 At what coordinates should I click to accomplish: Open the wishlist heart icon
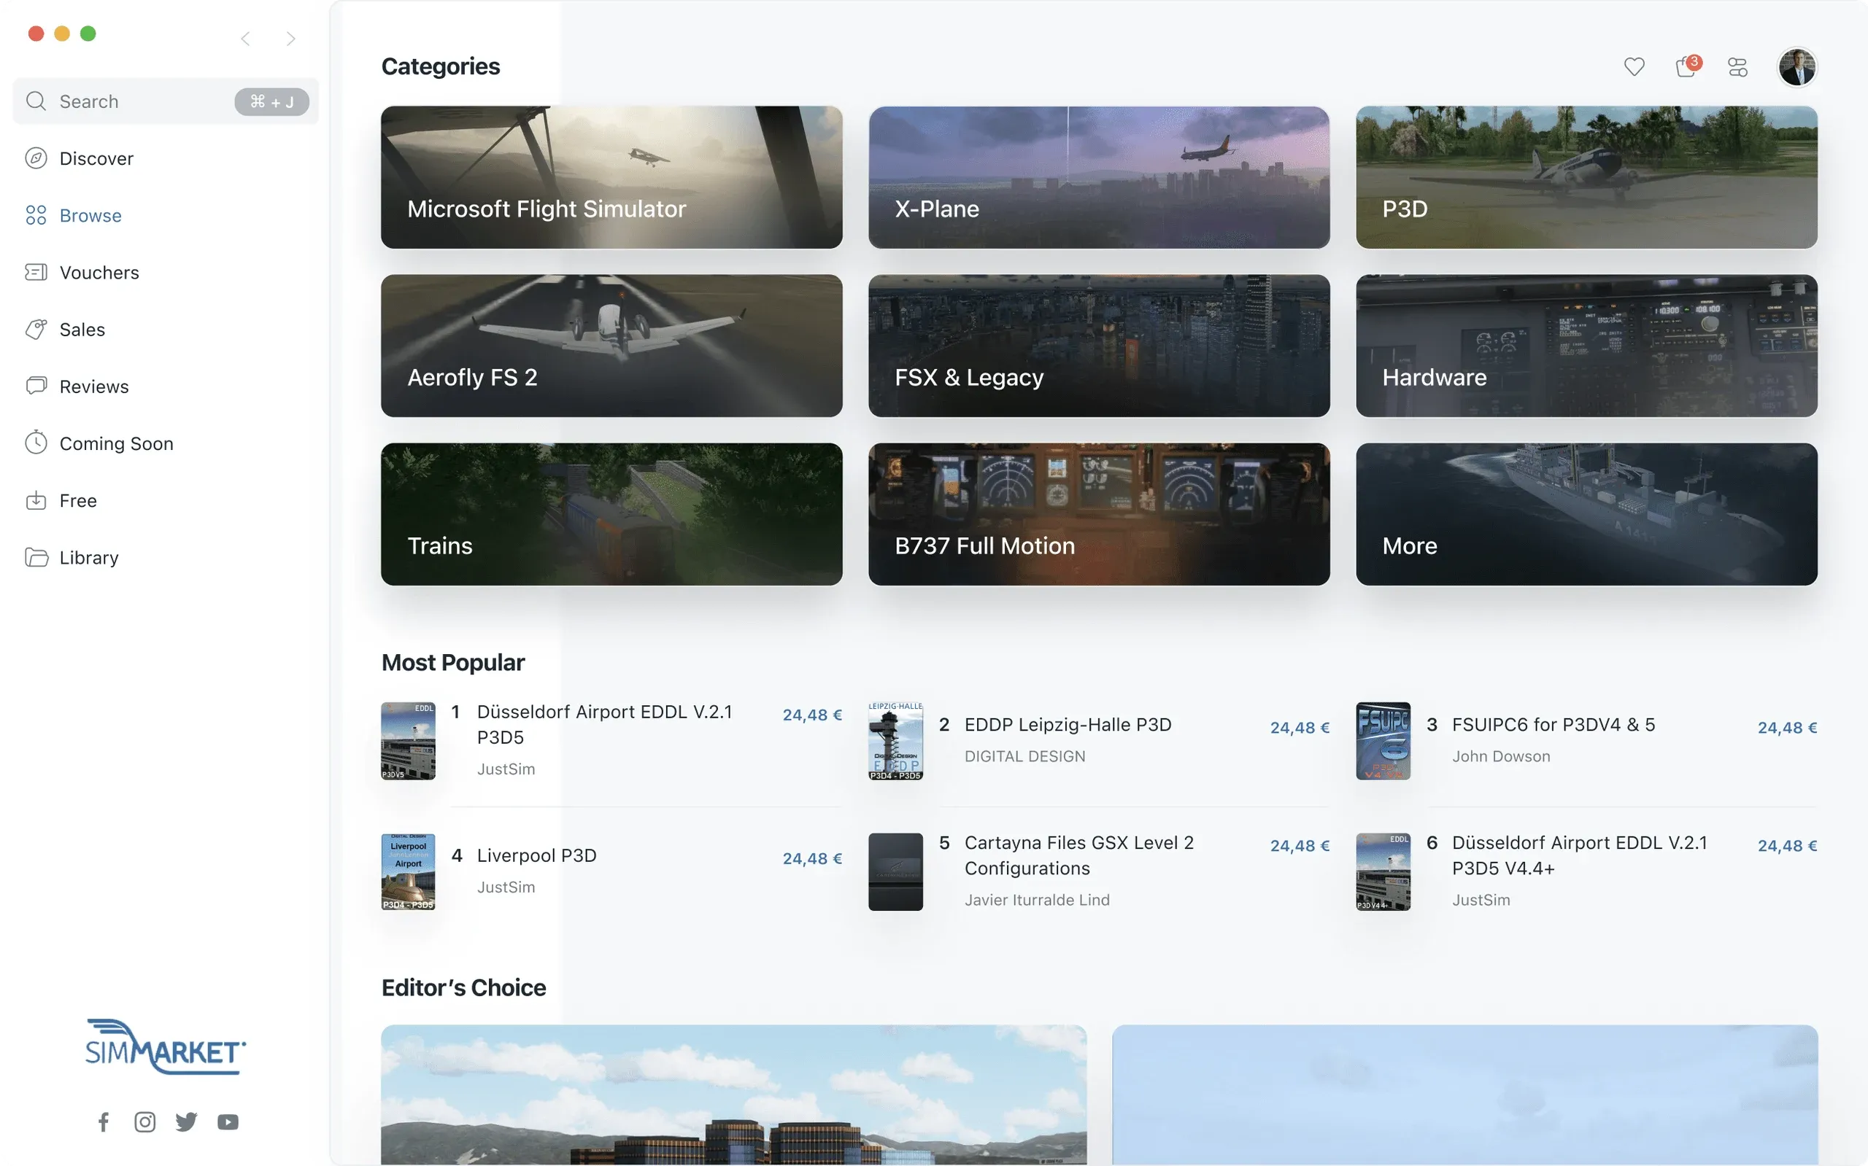click(1634, 67)
